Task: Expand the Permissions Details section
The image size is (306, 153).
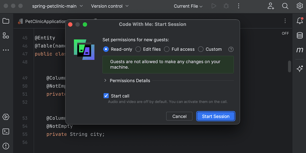Action: [127, 81]
